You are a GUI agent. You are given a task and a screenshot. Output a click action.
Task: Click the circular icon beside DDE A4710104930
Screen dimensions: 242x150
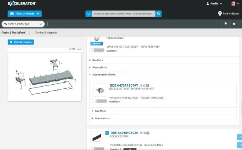pos(148,133)
